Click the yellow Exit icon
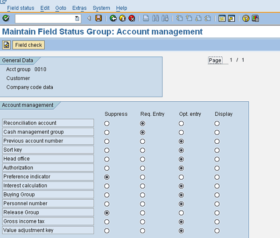Viewport: 280px width, 238px height. 122,18
